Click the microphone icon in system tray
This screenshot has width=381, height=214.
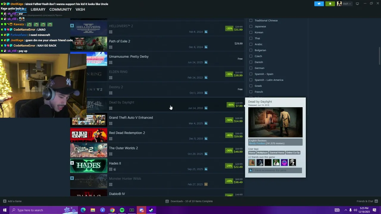pyautogui.click(x=350, y=210)
